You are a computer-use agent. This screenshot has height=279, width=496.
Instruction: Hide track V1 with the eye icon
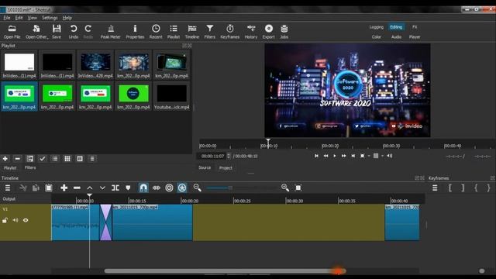click(26, 220)
